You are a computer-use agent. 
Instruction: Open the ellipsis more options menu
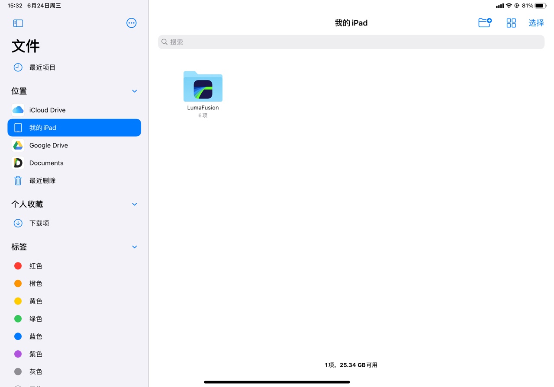(x=131, y=23)
